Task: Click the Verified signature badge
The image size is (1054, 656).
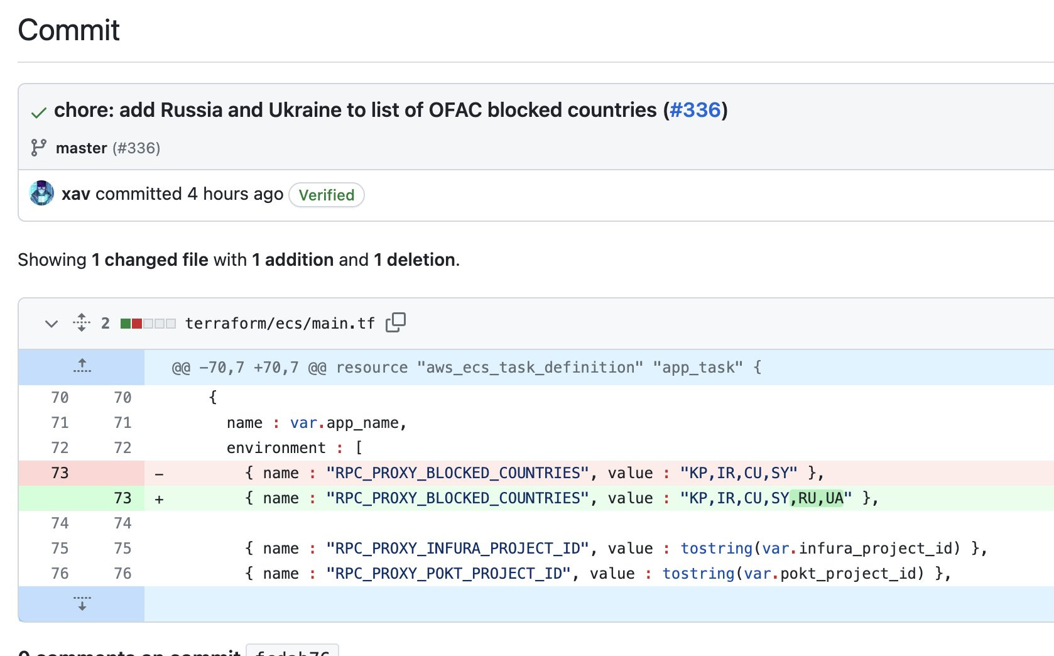Action: click(327, 195)
